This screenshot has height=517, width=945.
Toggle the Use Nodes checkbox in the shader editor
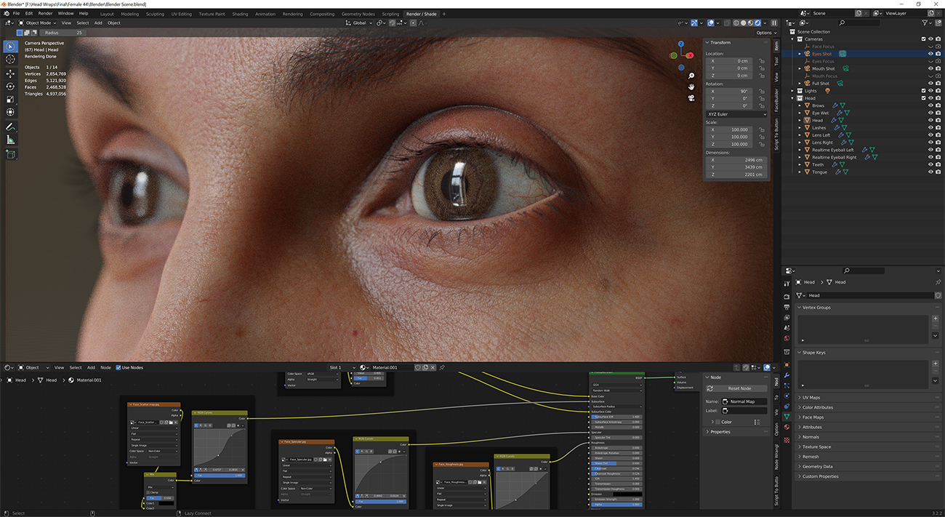(x=118, y=367)
